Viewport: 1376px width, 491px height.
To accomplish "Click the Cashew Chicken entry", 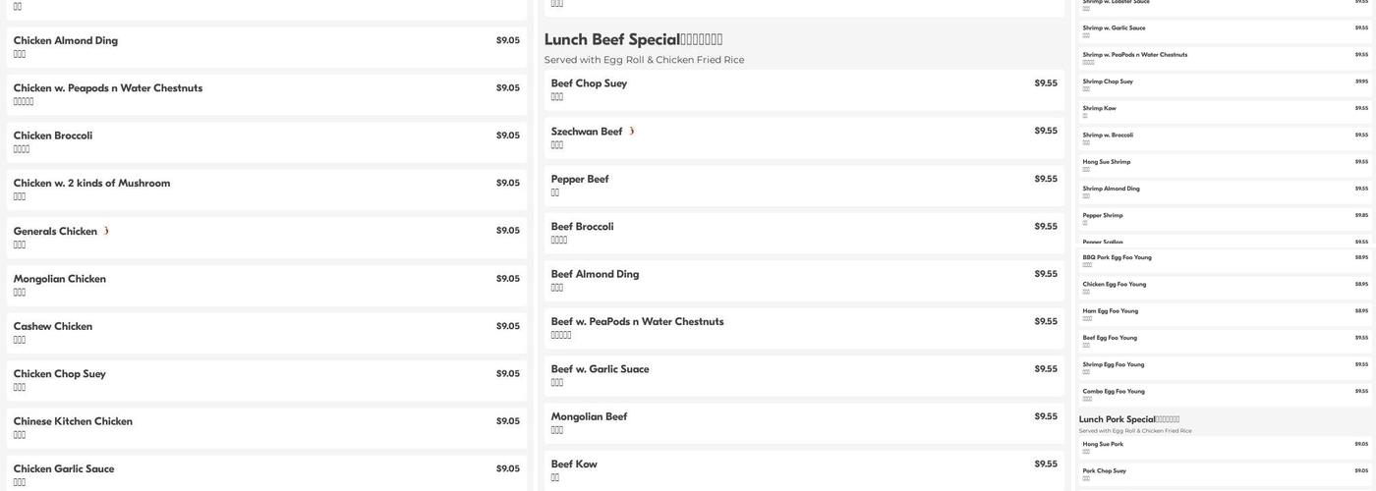I will coord(53,327).
